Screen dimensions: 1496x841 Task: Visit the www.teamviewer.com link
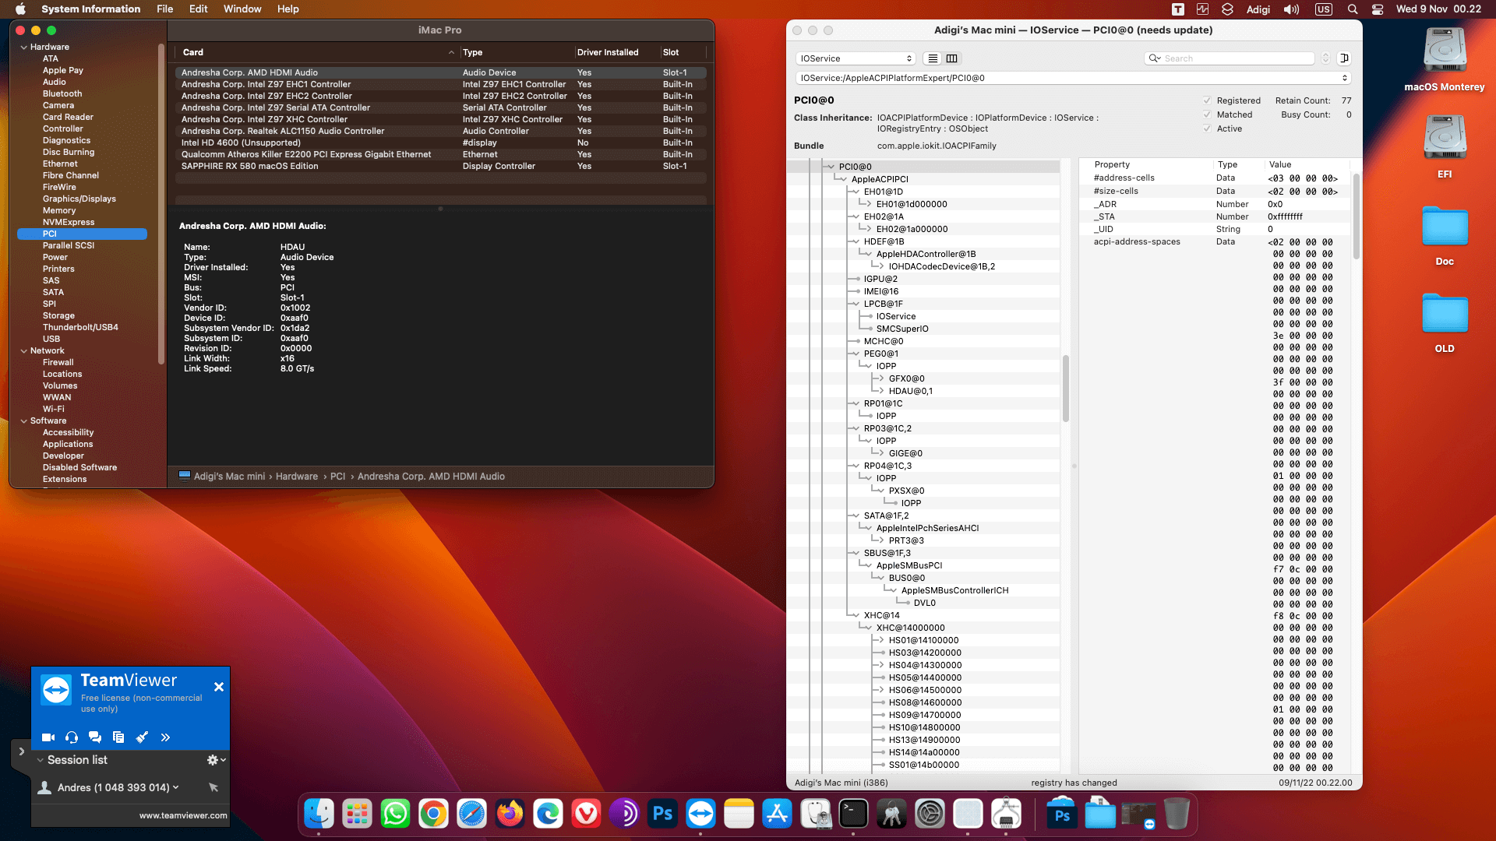pos(183,815)
